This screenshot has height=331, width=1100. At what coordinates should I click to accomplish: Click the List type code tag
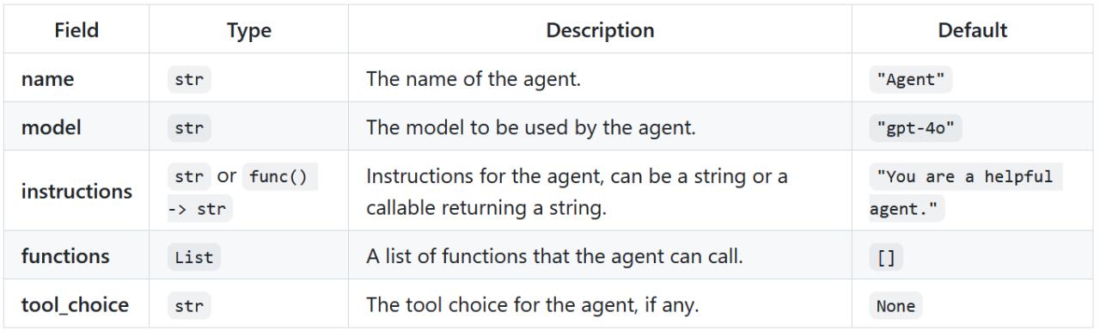(193, 255)
